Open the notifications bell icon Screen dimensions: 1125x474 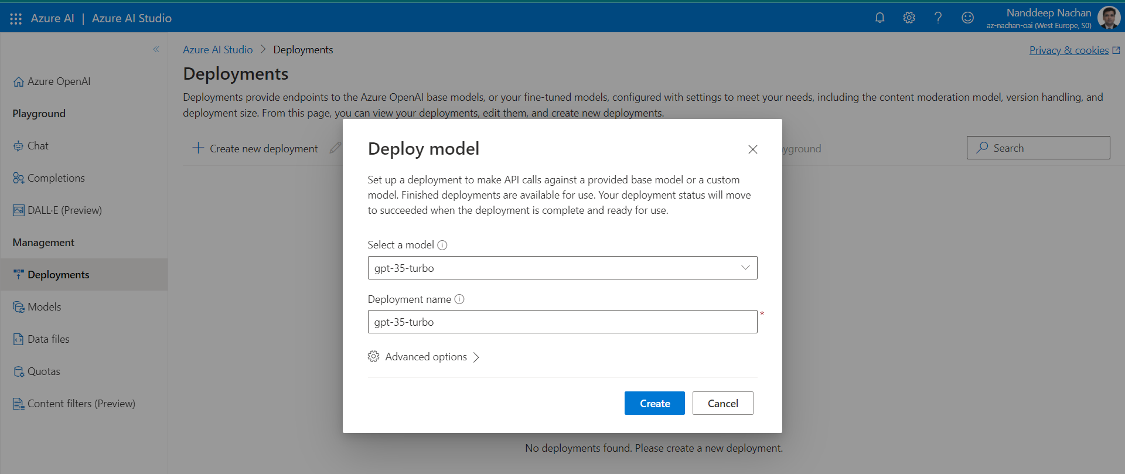[879, 18]
